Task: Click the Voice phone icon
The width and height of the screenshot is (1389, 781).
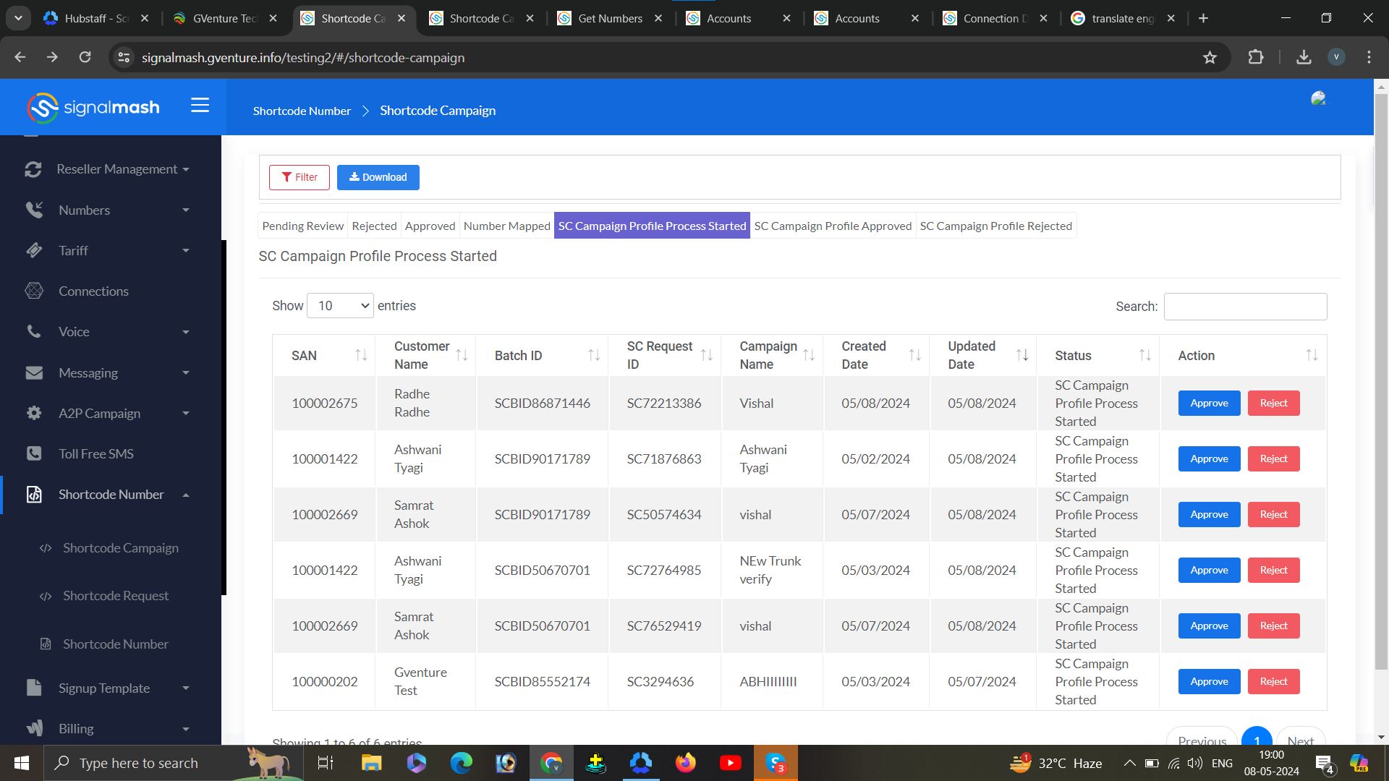Action: pyautogui.click(x=34, y=331)
